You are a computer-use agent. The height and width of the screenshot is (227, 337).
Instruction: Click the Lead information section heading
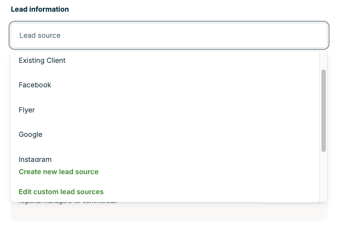point(40,10)
